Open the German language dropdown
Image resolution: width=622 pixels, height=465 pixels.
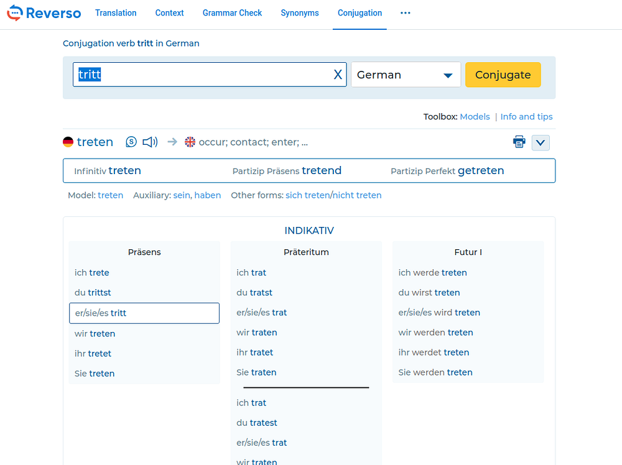406,75
